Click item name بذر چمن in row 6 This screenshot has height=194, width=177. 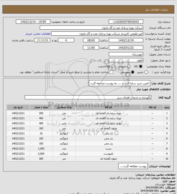tap(108, 138)
